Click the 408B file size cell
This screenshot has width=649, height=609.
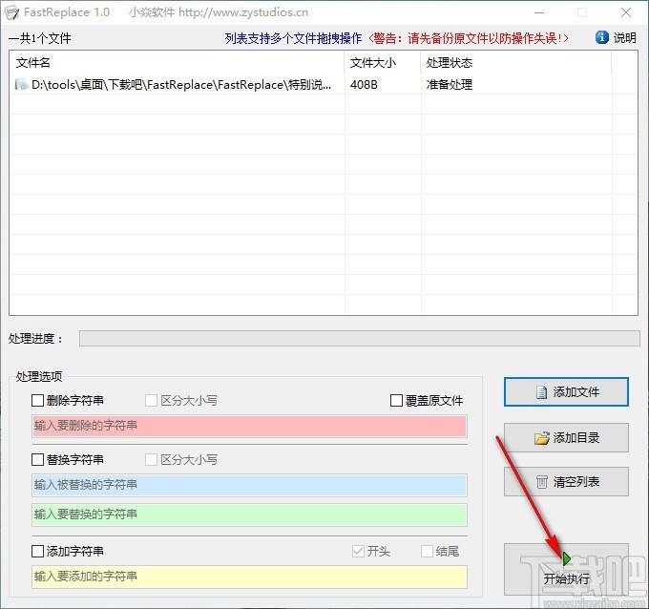pos(364,84)
